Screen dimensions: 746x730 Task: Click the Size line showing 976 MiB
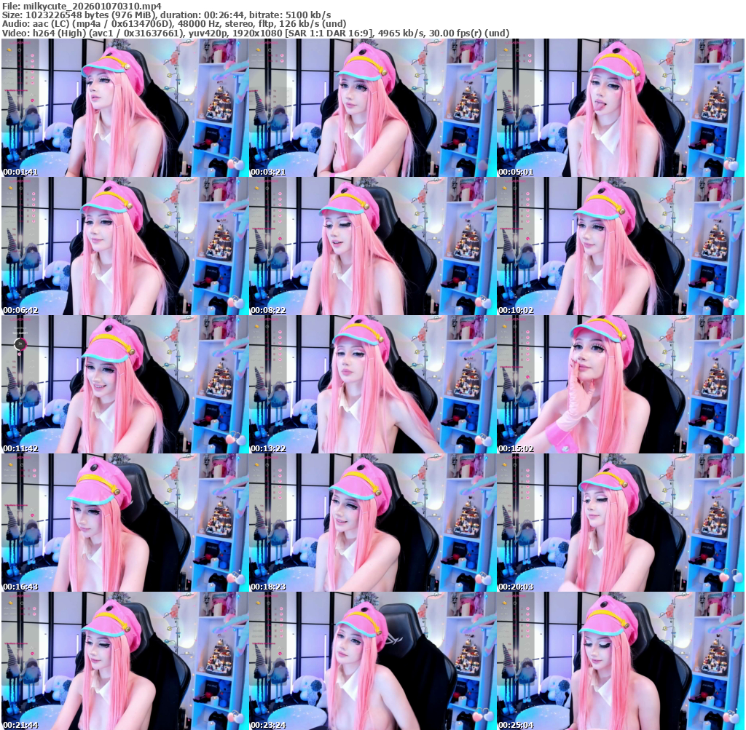pos(167,15)
